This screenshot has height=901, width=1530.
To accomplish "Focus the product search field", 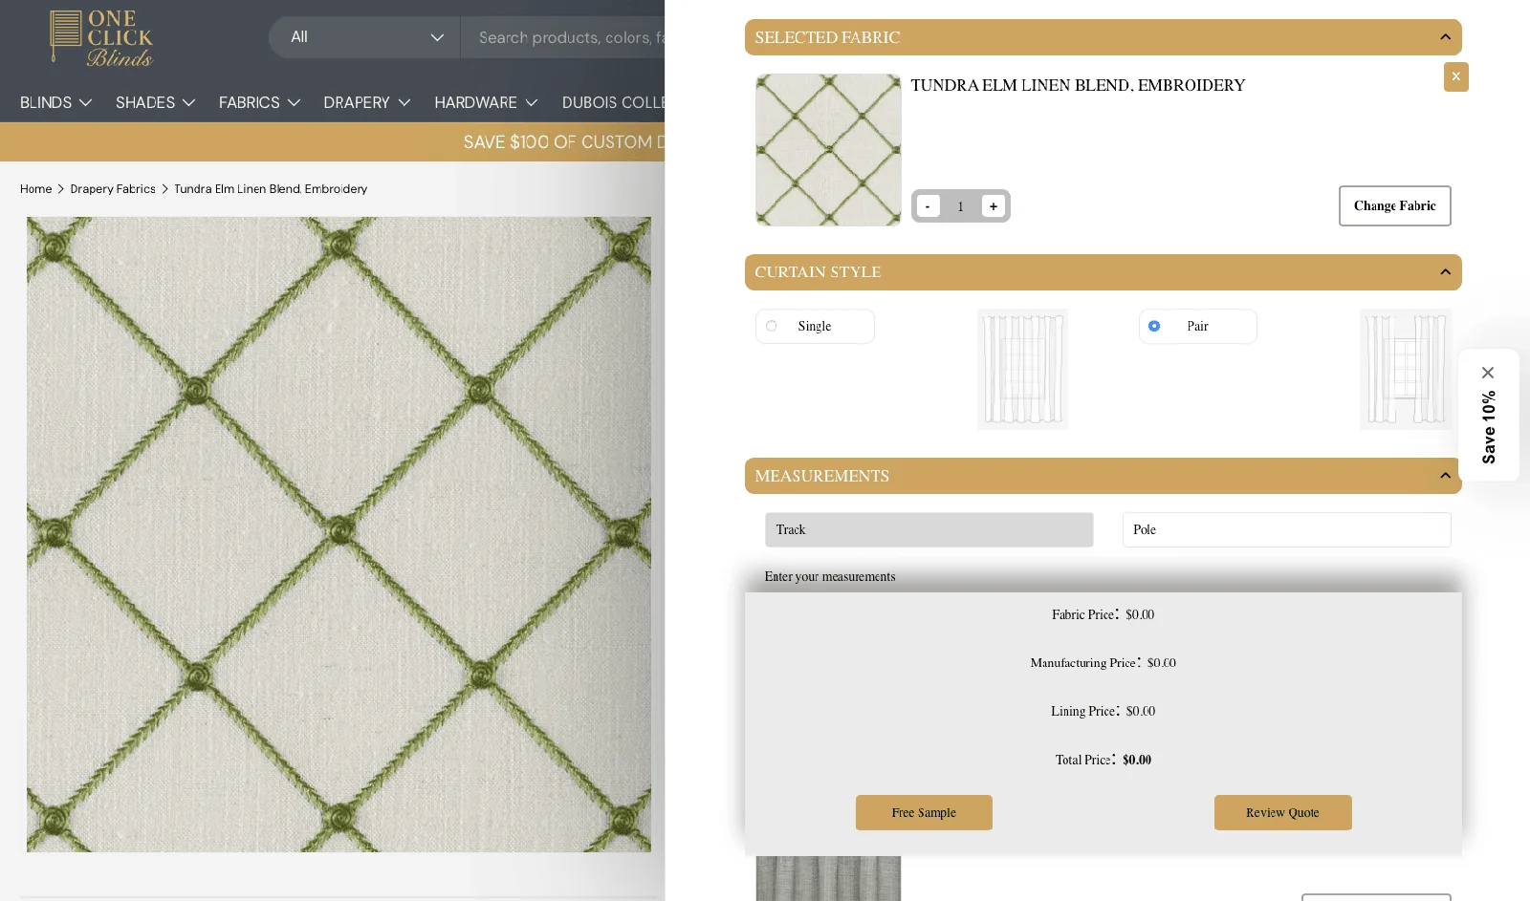I will coord(563,37).
